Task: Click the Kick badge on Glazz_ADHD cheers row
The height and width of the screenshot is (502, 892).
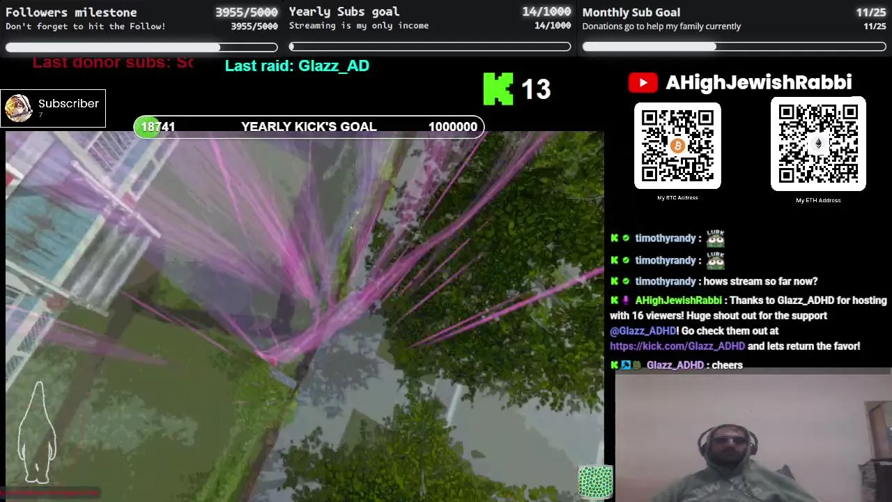Action: (614, 365)
